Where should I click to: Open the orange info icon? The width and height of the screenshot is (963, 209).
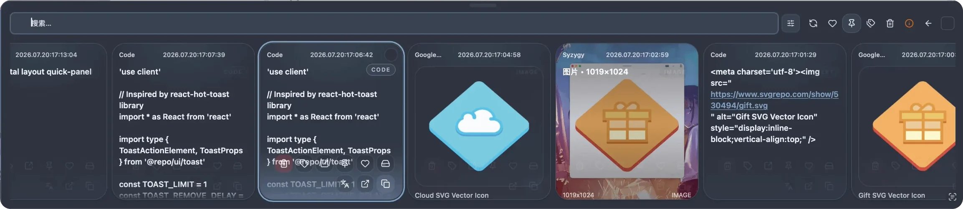point(909,23)
